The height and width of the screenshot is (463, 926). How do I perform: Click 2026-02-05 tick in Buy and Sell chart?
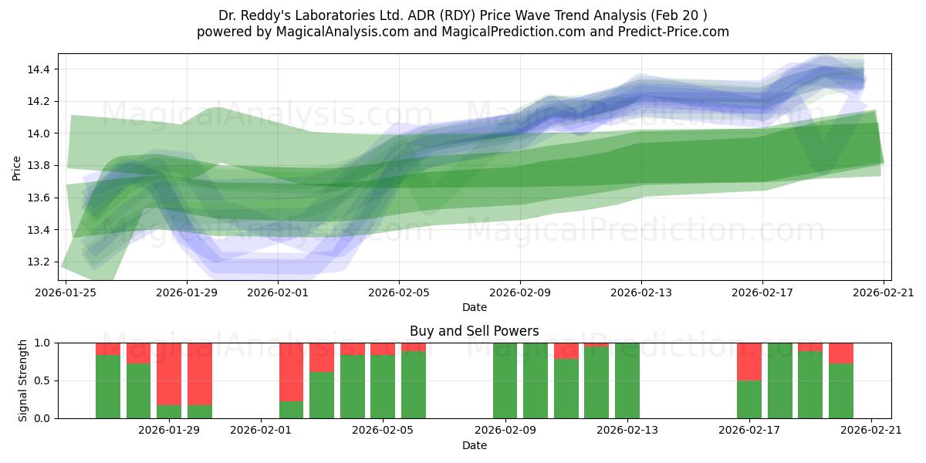point(383,430)
